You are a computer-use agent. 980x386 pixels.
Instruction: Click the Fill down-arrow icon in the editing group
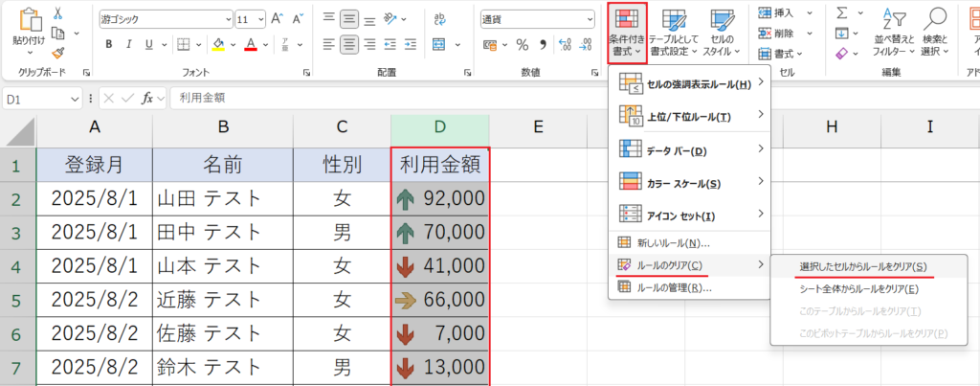tap(842, 34)
